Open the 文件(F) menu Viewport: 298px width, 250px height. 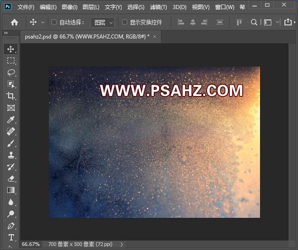(26, 7)
